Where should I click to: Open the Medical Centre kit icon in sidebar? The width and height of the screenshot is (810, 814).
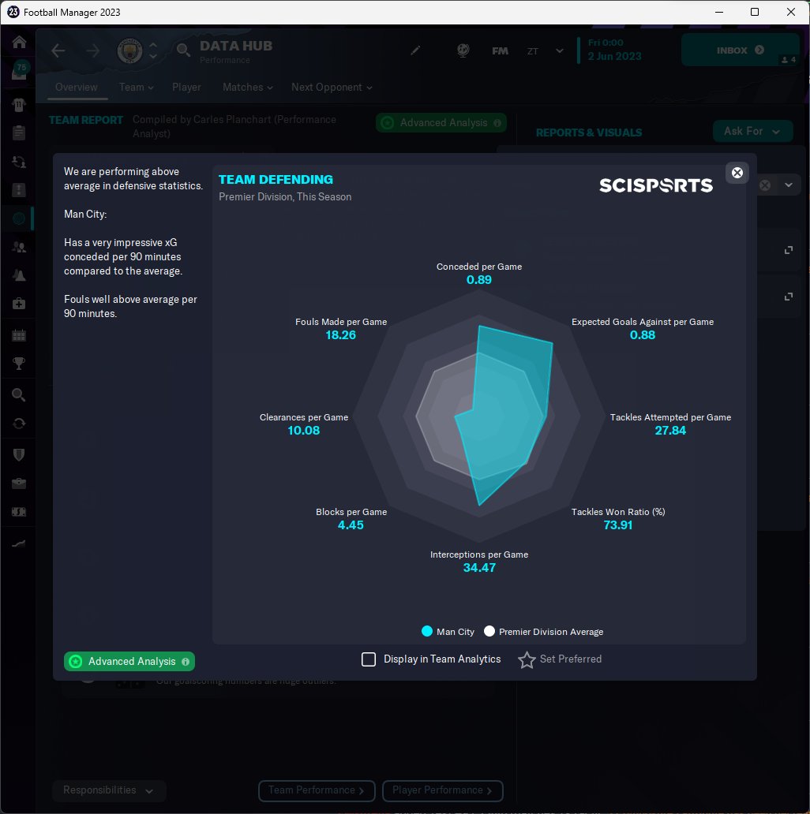[x=19, y=304]
